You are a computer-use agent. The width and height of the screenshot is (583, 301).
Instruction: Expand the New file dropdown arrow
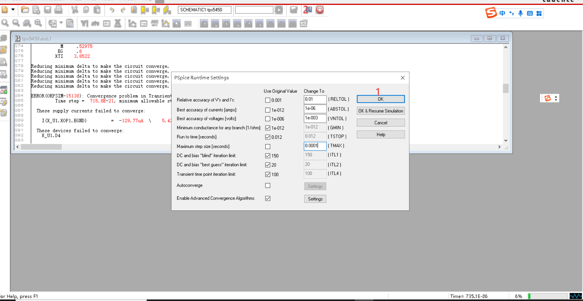[13, 10]
